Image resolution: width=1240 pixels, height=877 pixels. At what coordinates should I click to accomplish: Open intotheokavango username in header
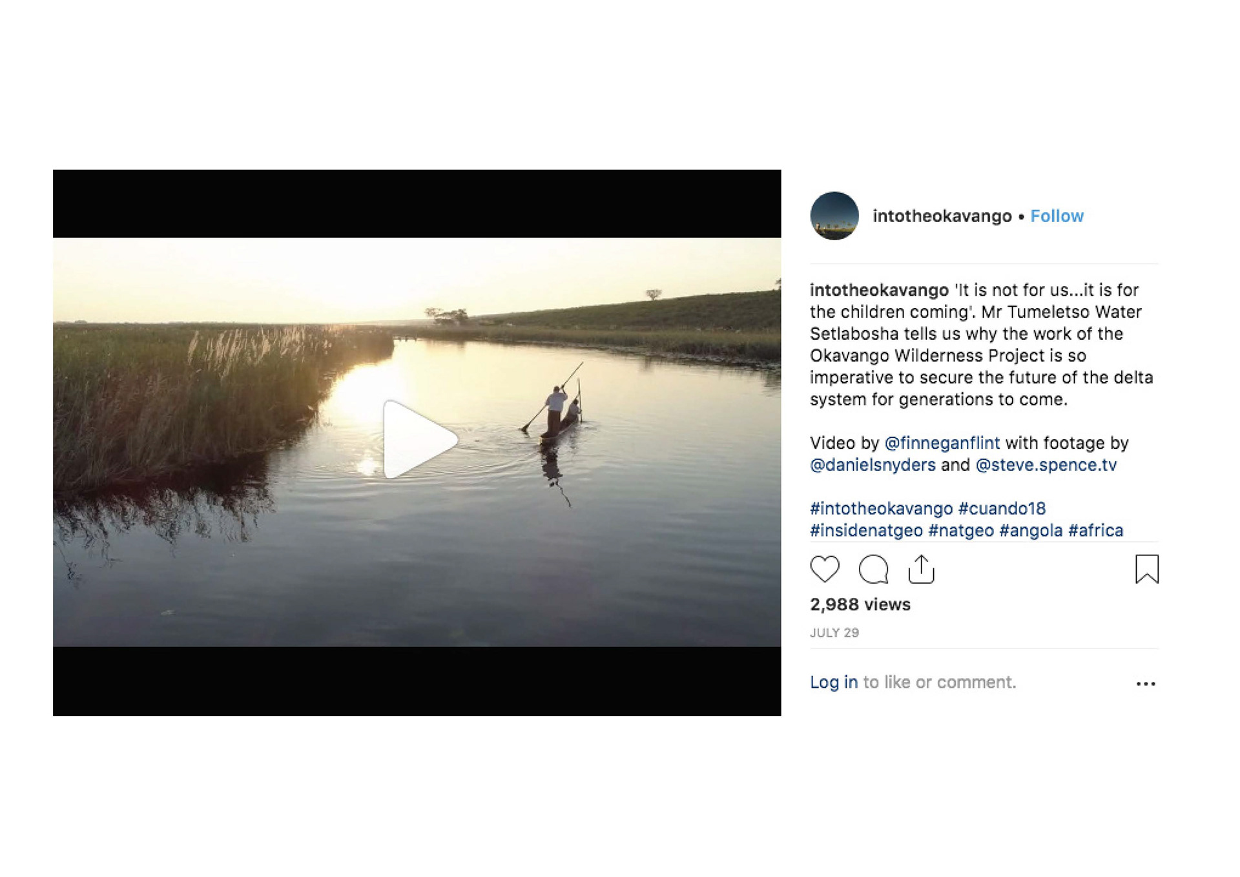(942, 216)
